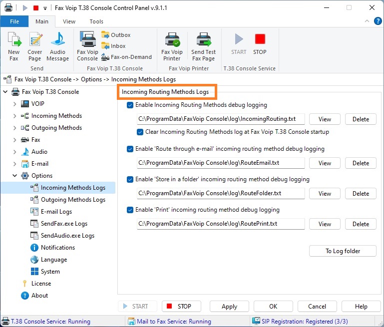Image resolution: width=384 pixels, height=327 pixels.
Task: Click the To Log folder button
Action: (x=343, y=251)
